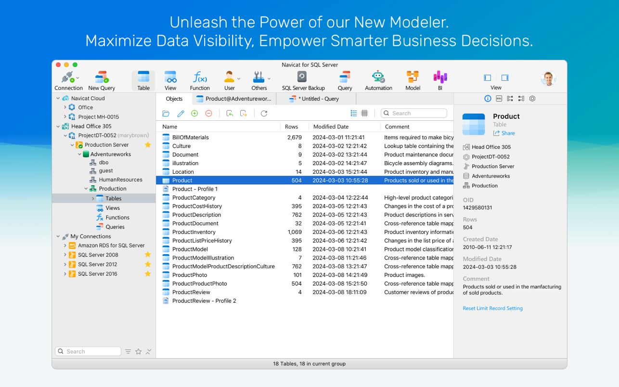
Task: Collapse the Adventureworks database
Action: coord(79,154)
